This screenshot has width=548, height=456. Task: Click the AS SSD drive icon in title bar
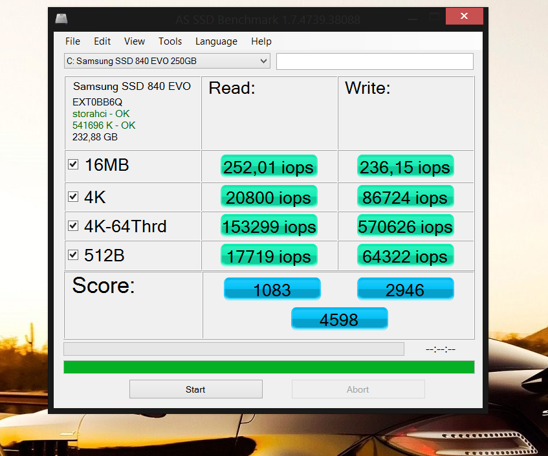point(61,19)
